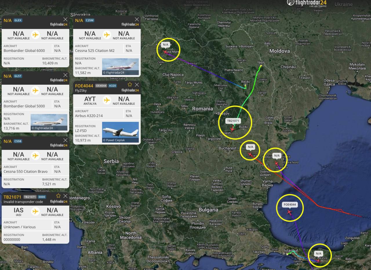This screenshot has height=270, width=371.
Task: Star the FOE4044 flight as favorite
Action: [x=130, y=85]
